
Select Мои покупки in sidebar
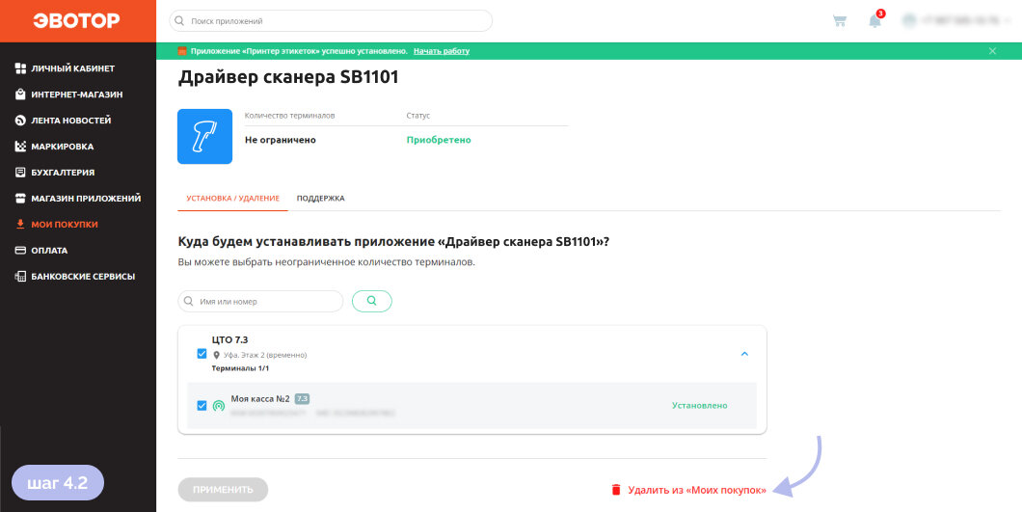click(x=64, y=225)
